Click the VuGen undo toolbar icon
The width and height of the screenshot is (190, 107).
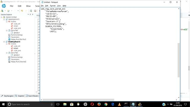(x=22, y=11)
